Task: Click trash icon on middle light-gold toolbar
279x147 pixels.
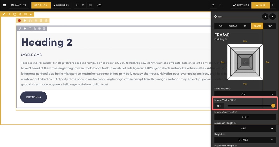Action: pos(36,21)
